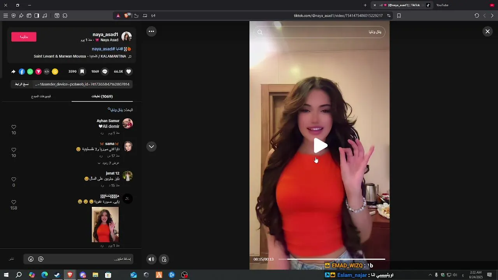Click the yellow repost icon
The width and height of the screenshot is (498, 280).
[55, 72]
